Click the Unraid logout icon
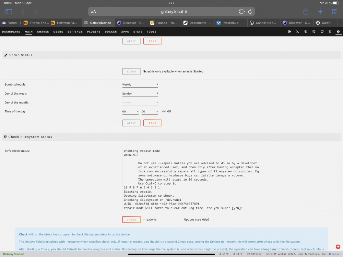Viewport: 343px width, 257px height. tap(289, 32)
